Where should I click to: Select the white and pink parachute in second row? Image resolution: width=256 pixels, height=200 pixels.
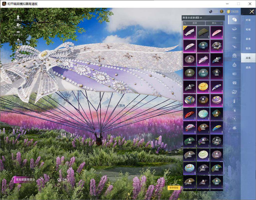pos(190,46)
